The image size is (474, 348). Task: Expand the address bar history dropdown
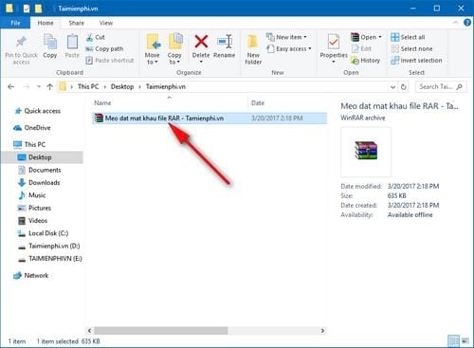coord(392,87)
